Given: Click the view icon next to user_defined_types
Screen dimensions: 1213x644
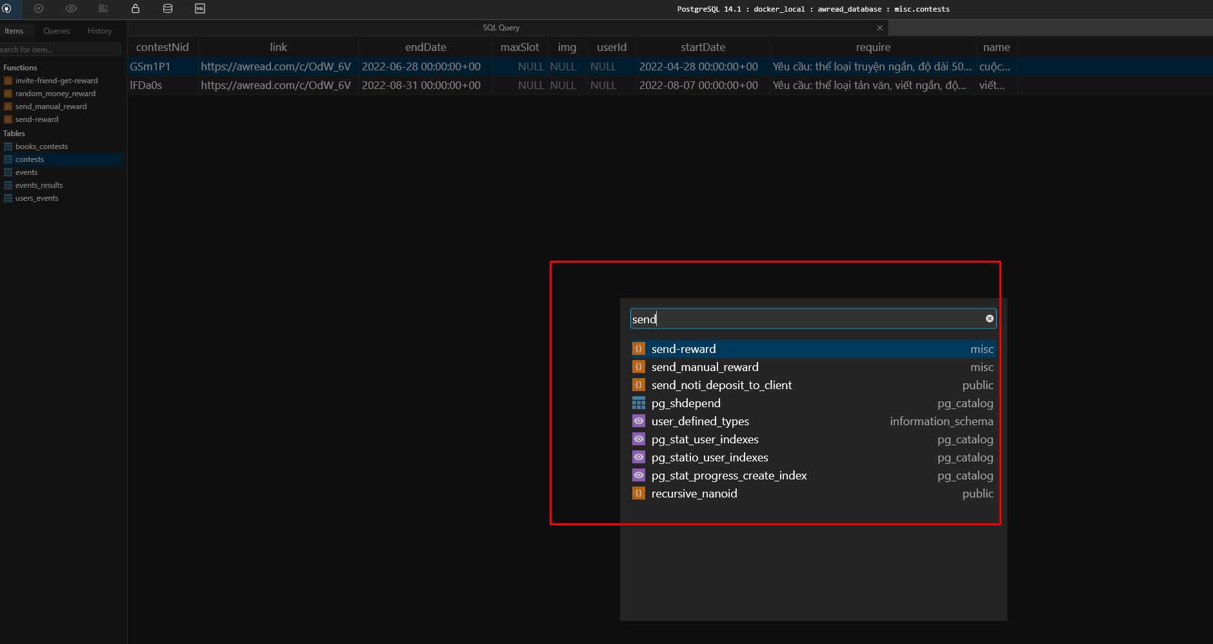Looking at the screenshot, I should [x=639, y=421].
